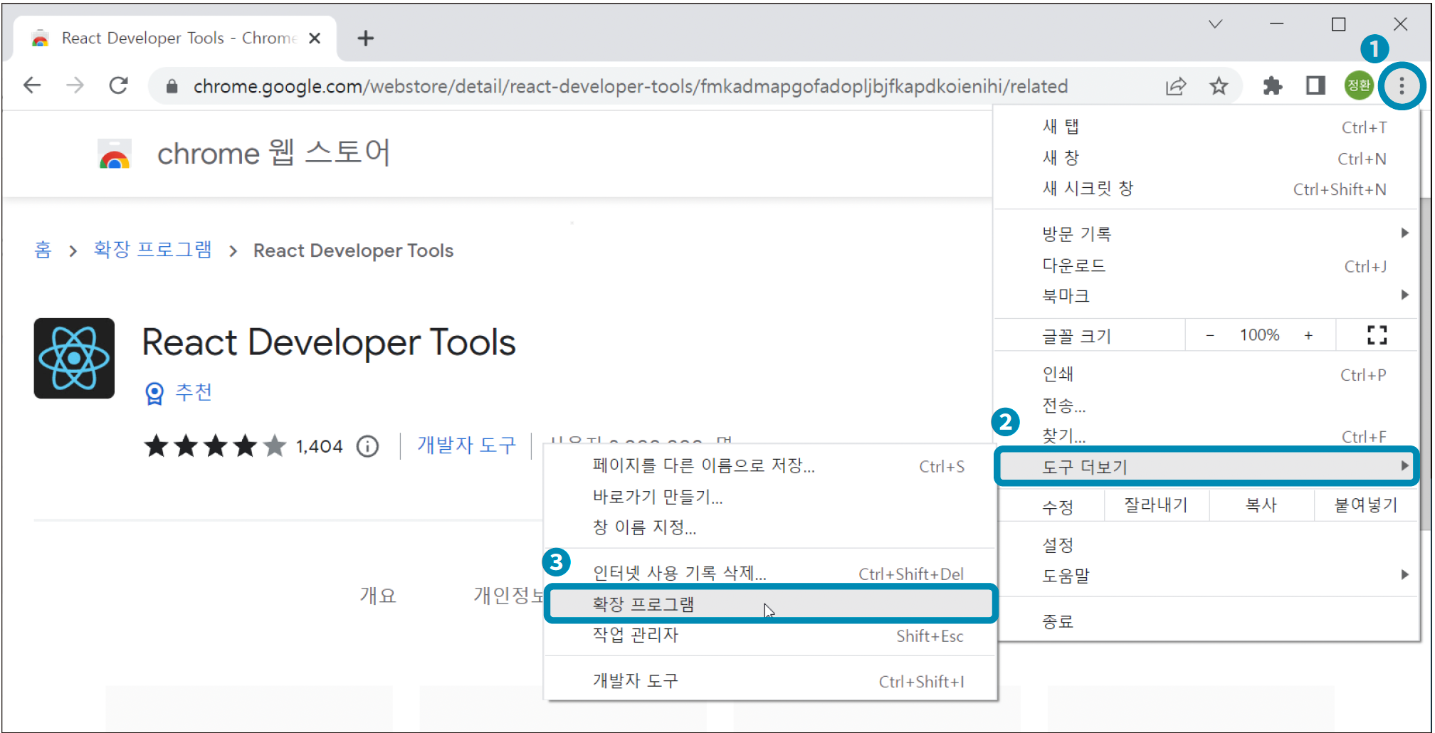Screen dimensions: 1435x733
Task: Select 페이지를 다른 이름으로 저장...
Action: (x=770, y=465)
